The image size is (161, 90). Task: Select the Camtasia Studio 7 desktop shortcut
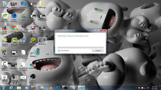pos(5,42)
